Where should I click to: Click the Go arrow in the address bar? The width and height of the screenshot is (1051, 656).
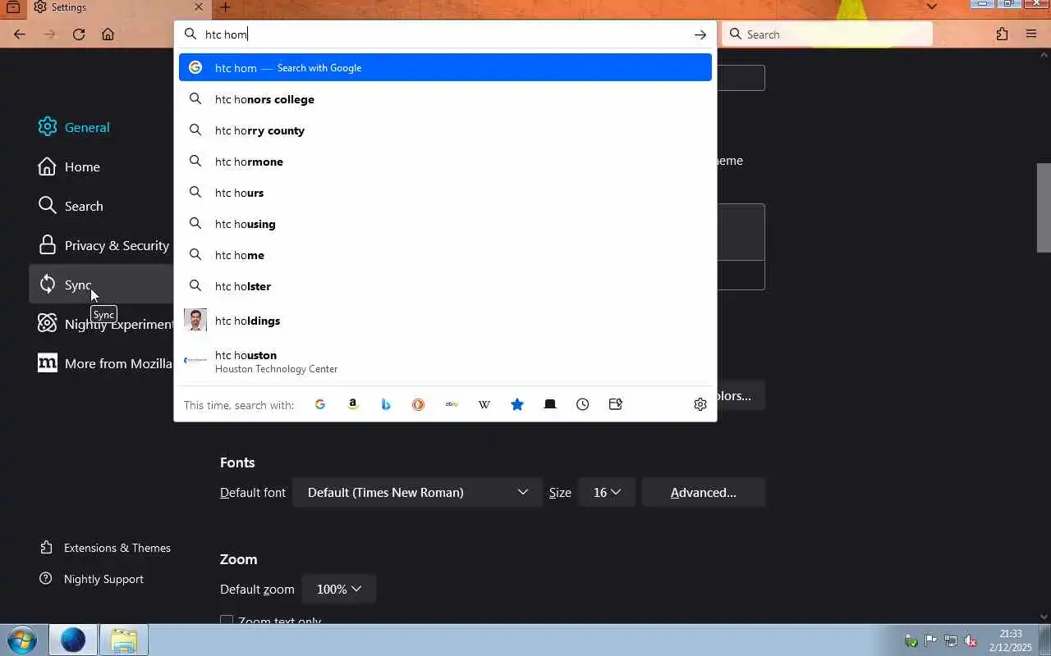tap(700, 34)
